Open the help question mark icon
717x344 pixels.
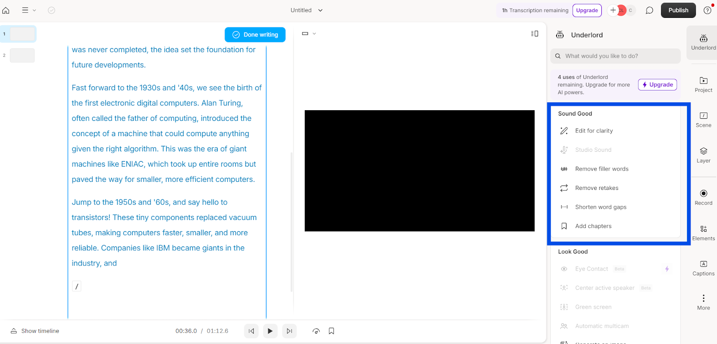click(x=708, y=10)
